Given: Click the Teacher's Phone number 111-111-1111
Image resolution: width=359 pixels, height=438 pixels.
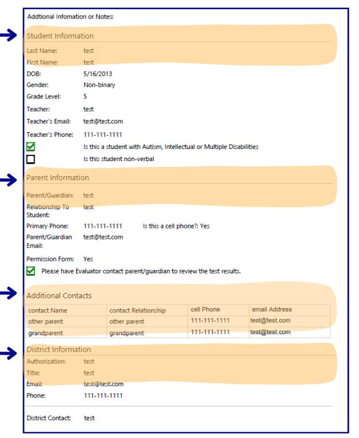Looking at the screenshot, I should [x=103, y=135].
